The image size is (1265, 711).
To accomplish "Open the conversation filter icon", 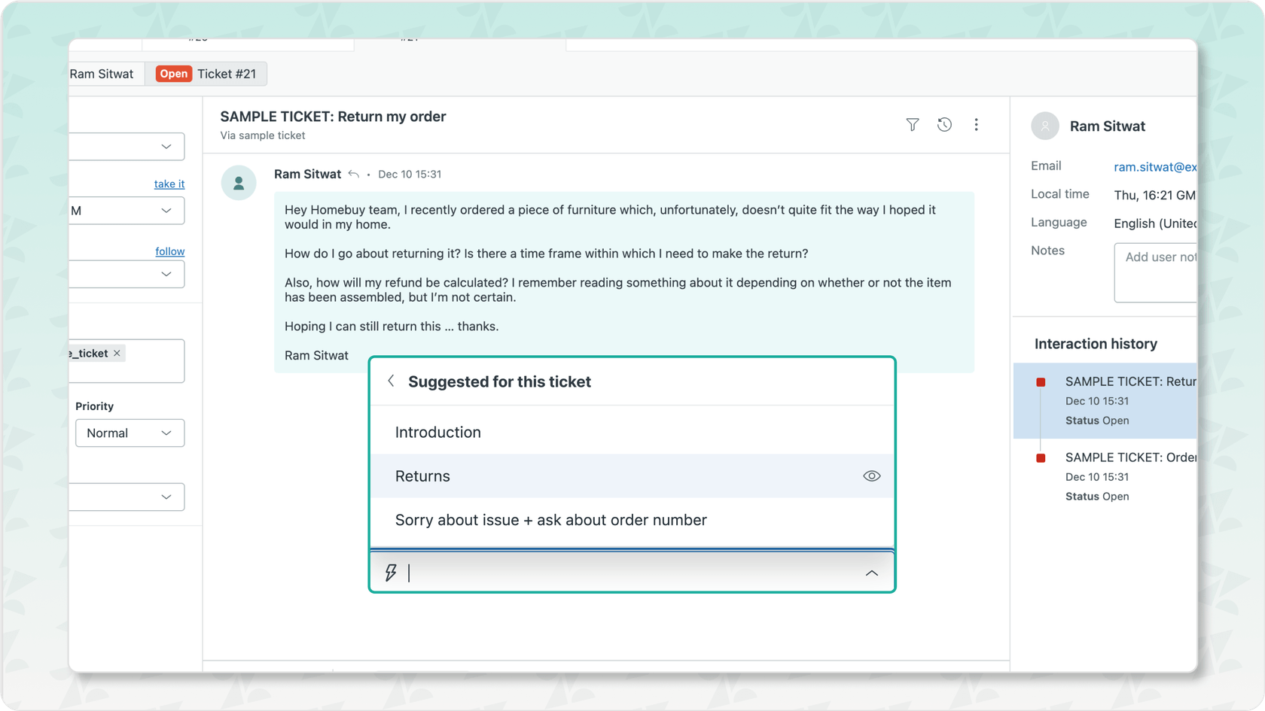I will [x=912, y=125].
